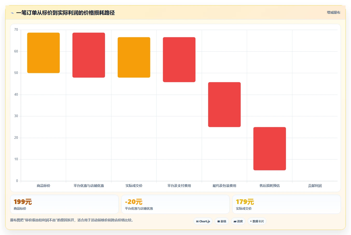Select the 进度 tag pill
This screenshot has height=235, width=351.
pyautogui.click(x=238, y=221)
